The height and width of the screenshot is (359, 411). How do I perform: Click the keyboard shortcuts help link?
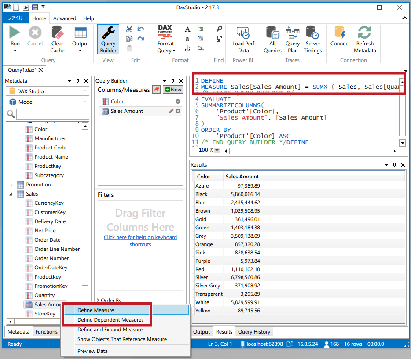pyautogui.click(x=140, y=241)
